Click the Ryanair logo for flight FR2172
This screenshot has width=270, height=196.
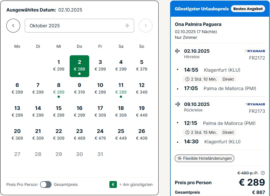coord(255,51)
